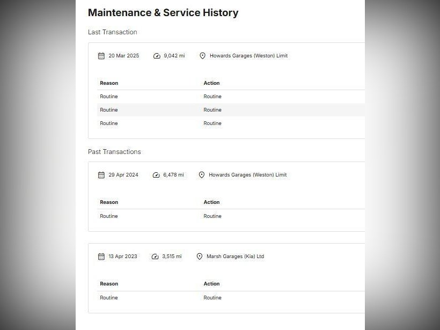
Task: Click the 6,478 mi mileage reading
Action: (173, 175)
